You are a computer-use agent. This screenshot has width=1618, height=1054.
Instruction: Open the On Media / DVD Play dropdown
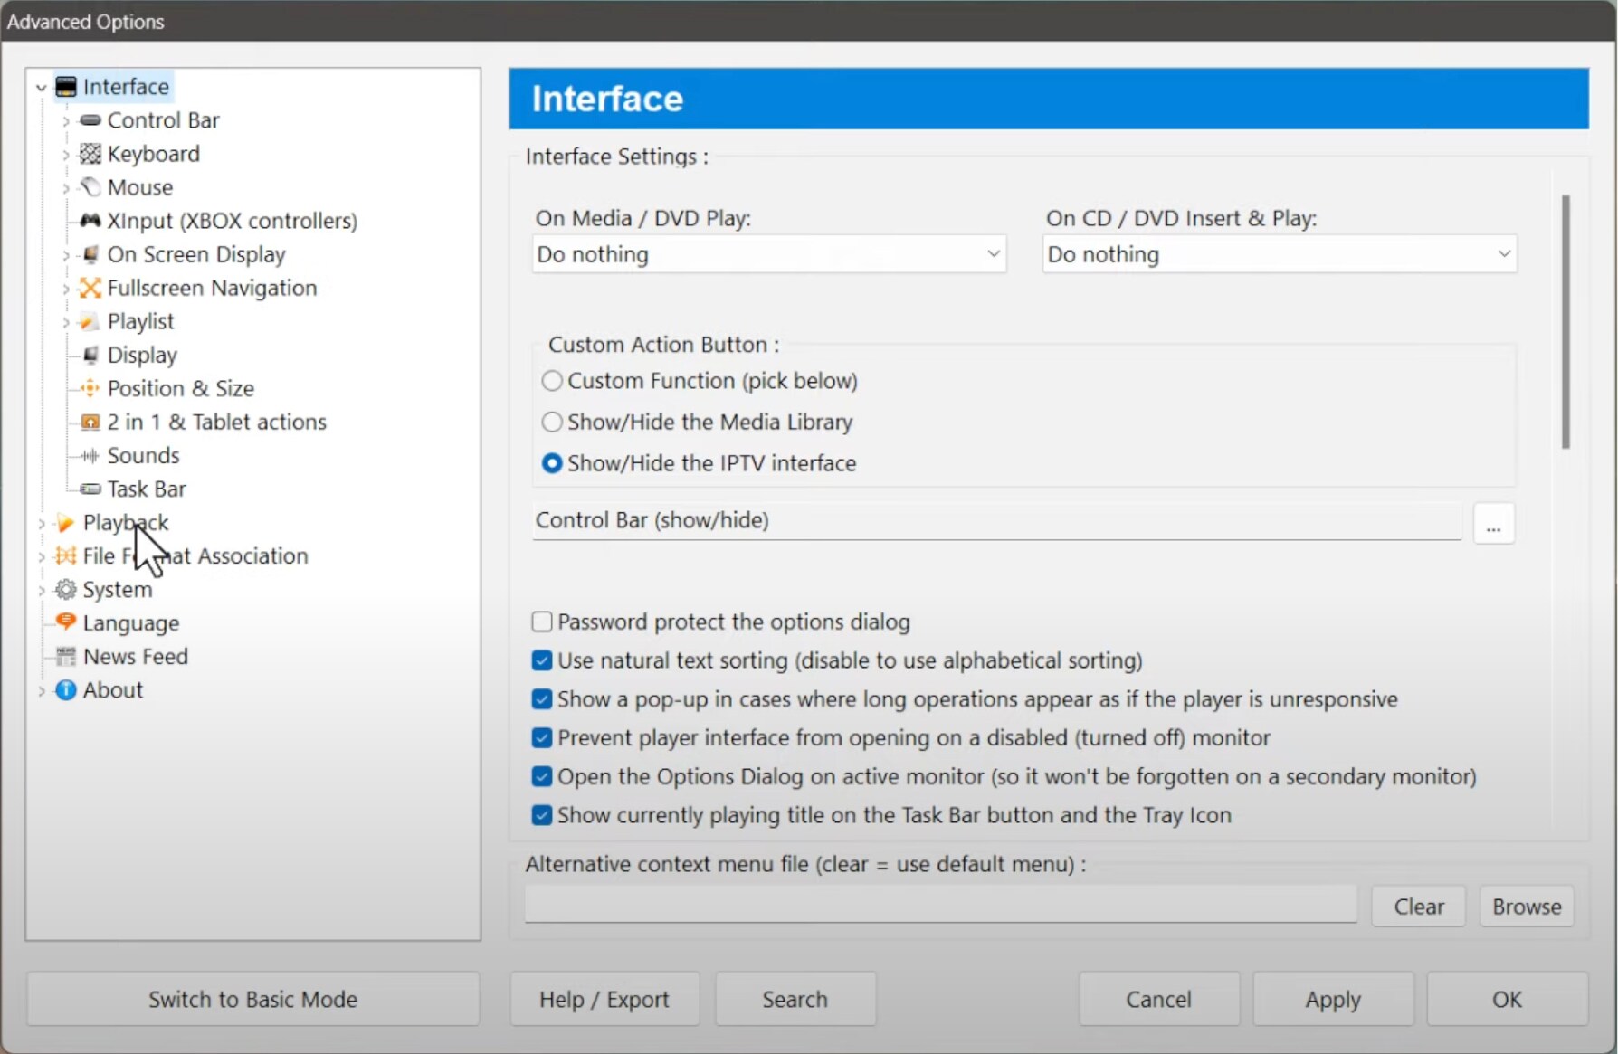coord(769,254)
